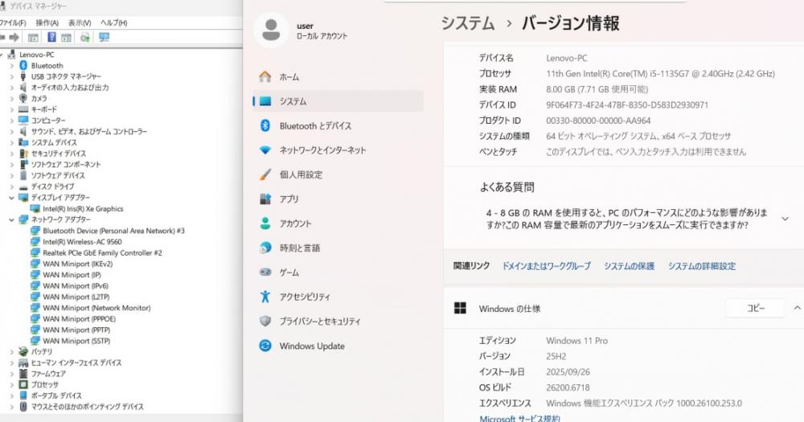Click the battery (バッテリ) device icon
The height and width of the screenshot is (422, 804).
[x=23, y=351]
